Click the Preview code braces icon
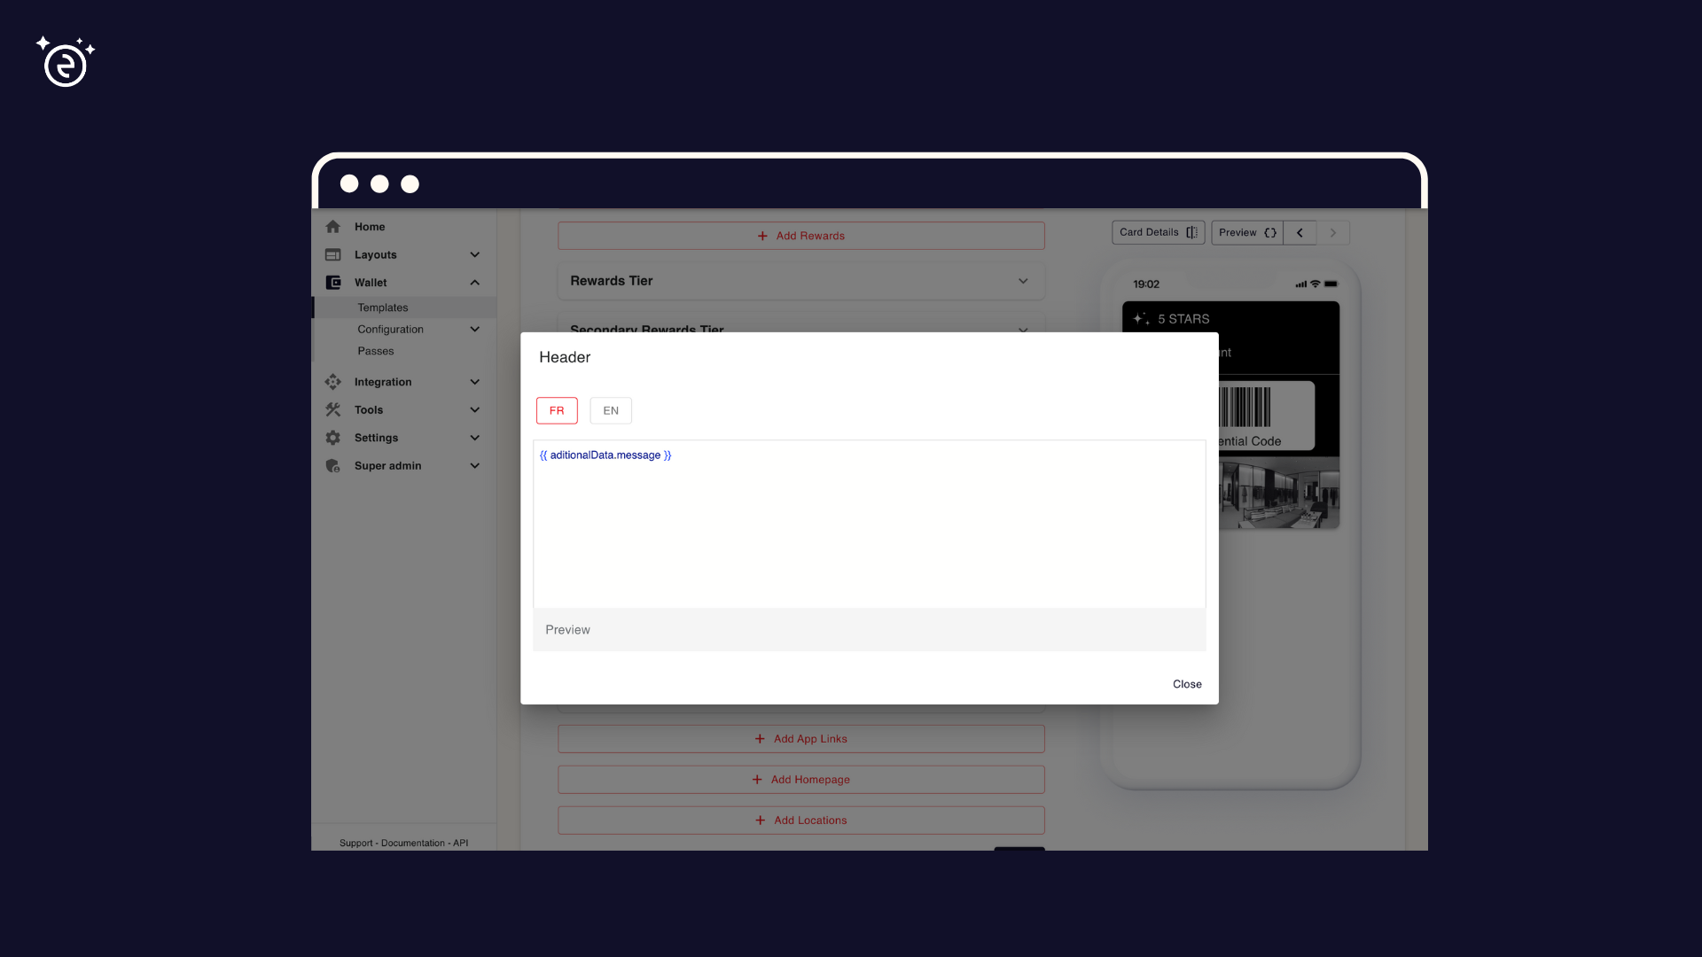1702x957 pixels. tap(1272, 232)
